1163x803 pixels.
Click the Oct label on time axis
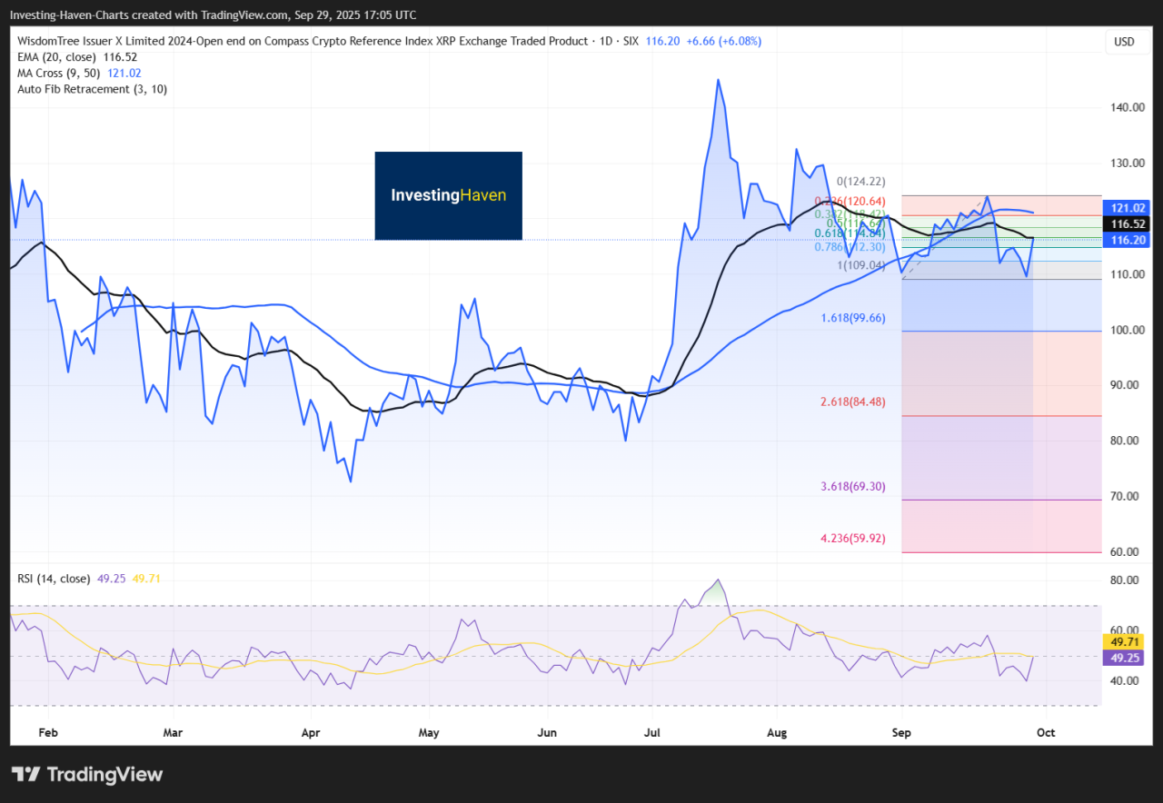coord(1046,731)
